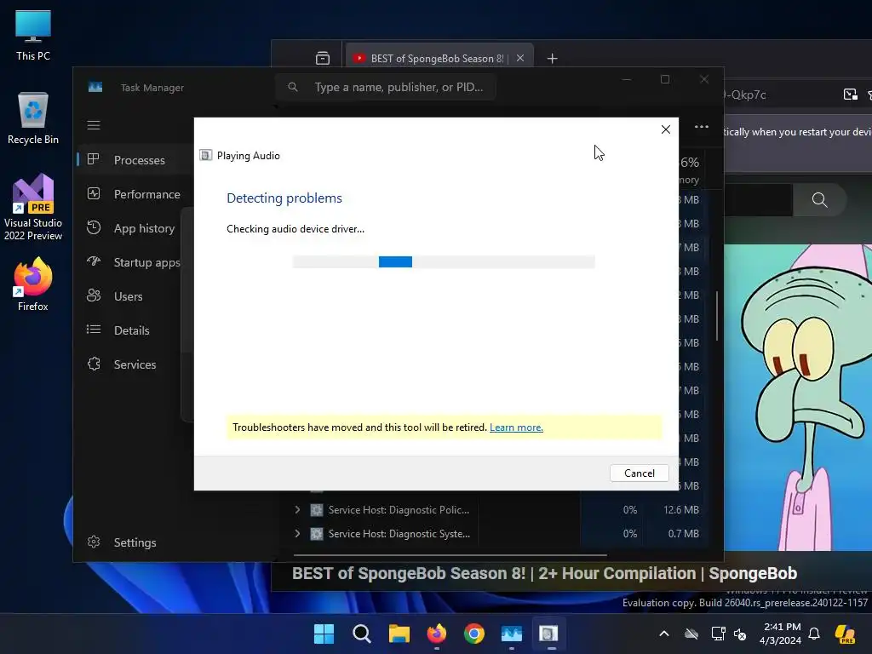Image resolution: width=872 pixels, height=654 pixels.
Task: Open Windows Start menu
Action: click(324, 634)
